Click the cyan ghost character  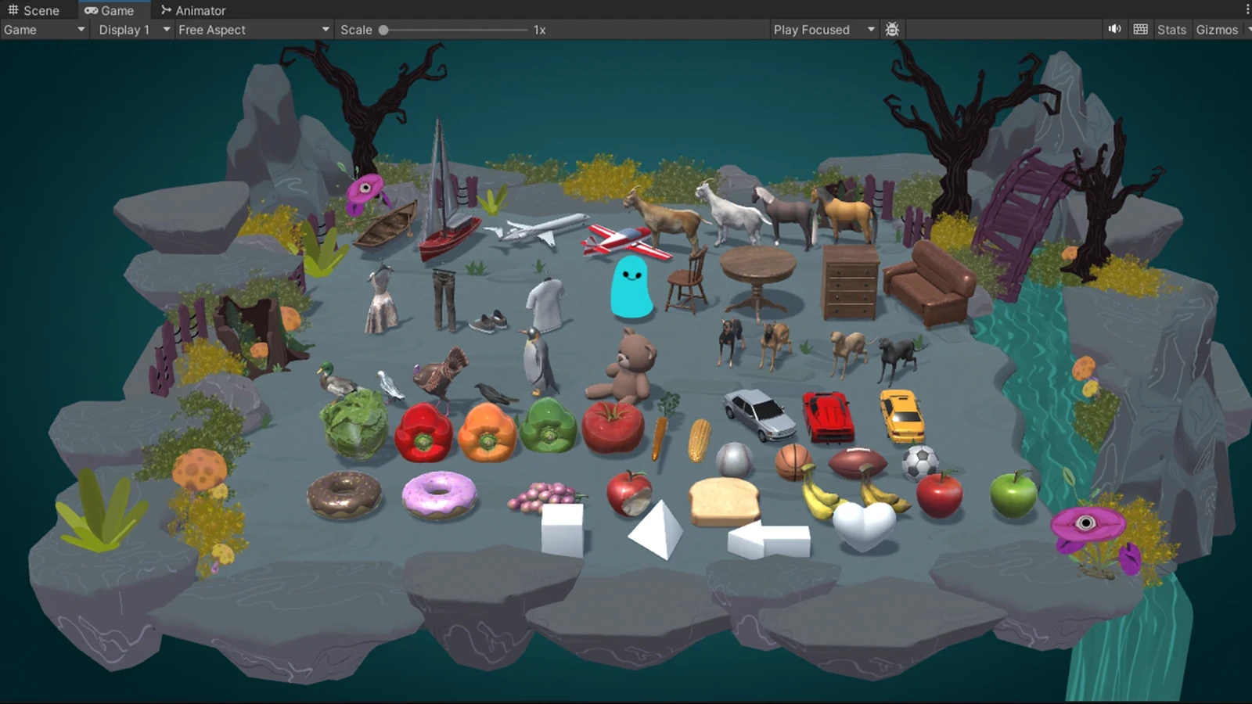(x=631, y=287)
